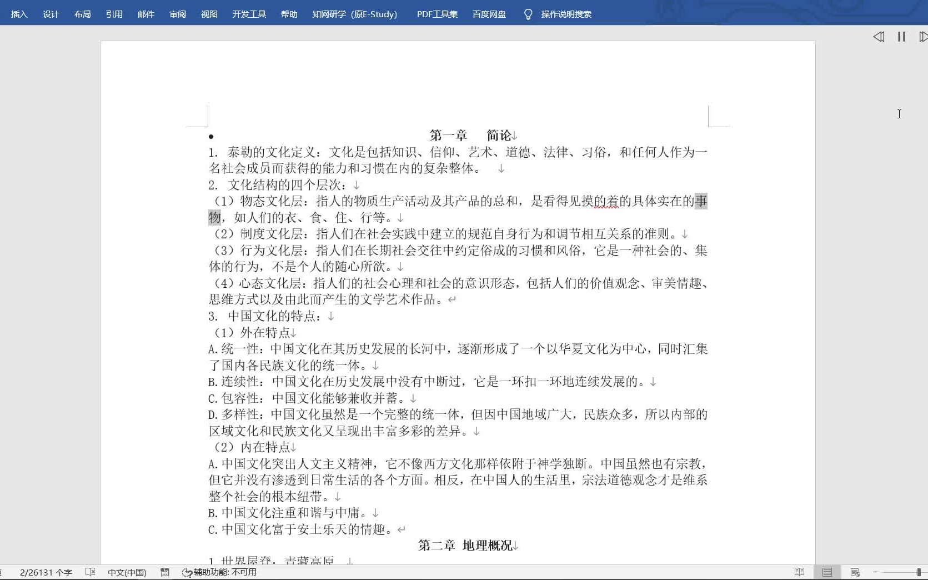Open the 帮助 tab

click(x=289, y=14)
